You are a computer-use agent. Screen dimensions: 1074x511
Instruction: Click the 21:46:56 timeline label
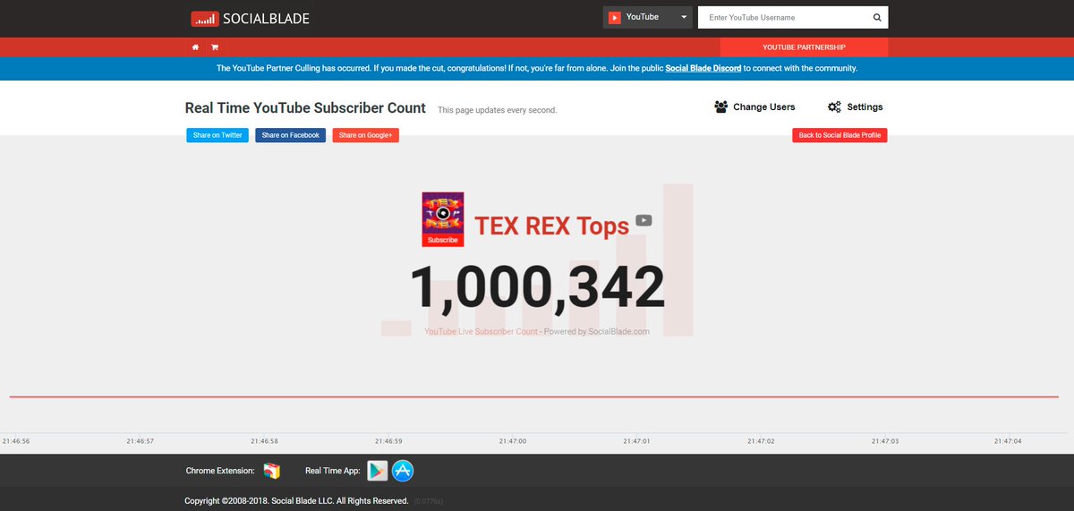coord(16,441)
